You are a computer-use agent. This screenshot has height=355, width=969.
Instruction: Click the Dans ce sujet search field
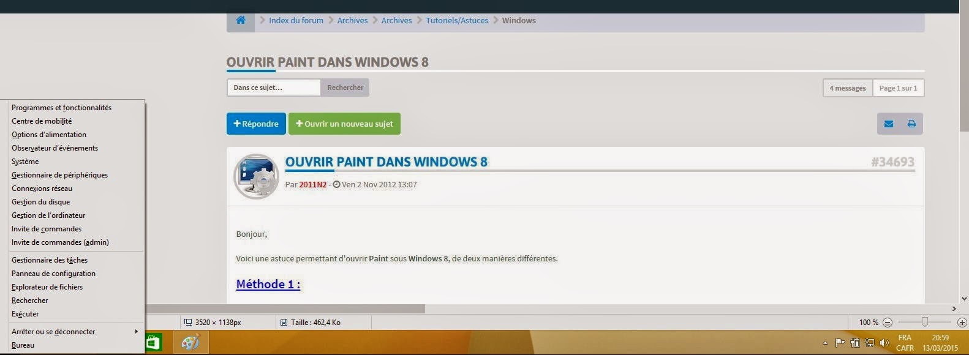coord(274,88)
